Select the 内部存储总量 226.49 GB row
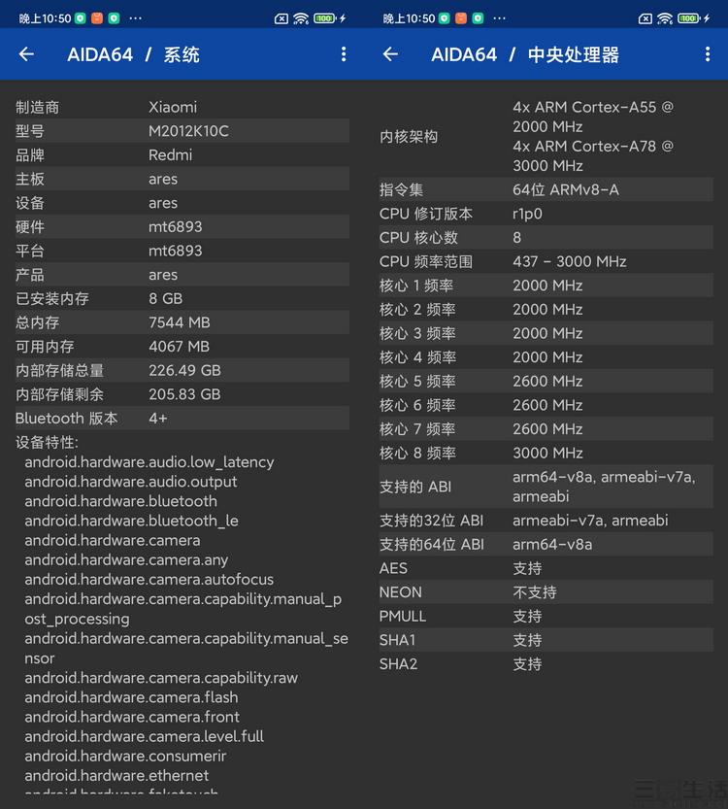Screen dimensions: 728x809 (182, 370)
